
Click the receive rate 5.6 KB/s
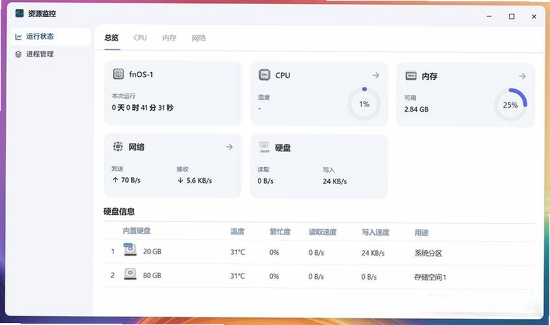tap(199, 181)
